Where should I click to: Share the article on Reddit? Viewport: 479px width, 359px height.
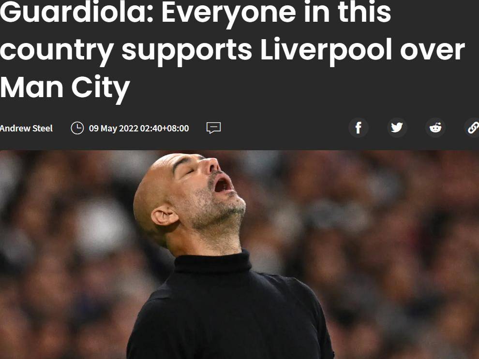(435, 128)
